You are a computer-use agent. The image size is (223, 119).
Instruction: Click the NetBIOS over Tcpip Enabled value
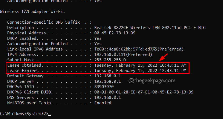point(103,103)
